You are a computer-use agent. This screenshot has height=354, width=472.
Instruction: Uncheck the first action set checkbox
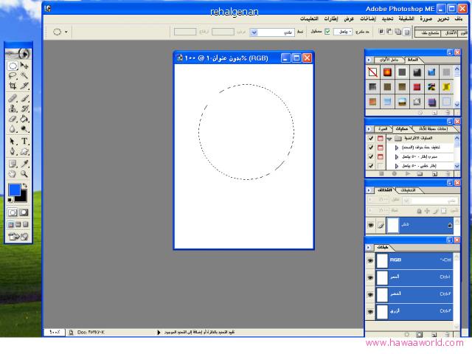pos(370,138)
